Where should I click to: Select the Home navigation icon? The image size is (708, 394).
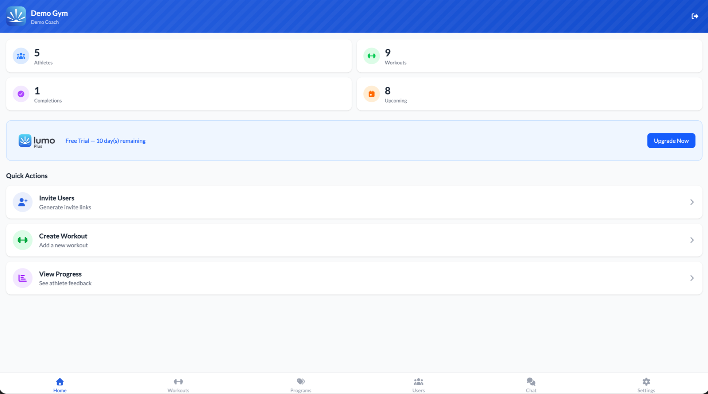(60, 382)
